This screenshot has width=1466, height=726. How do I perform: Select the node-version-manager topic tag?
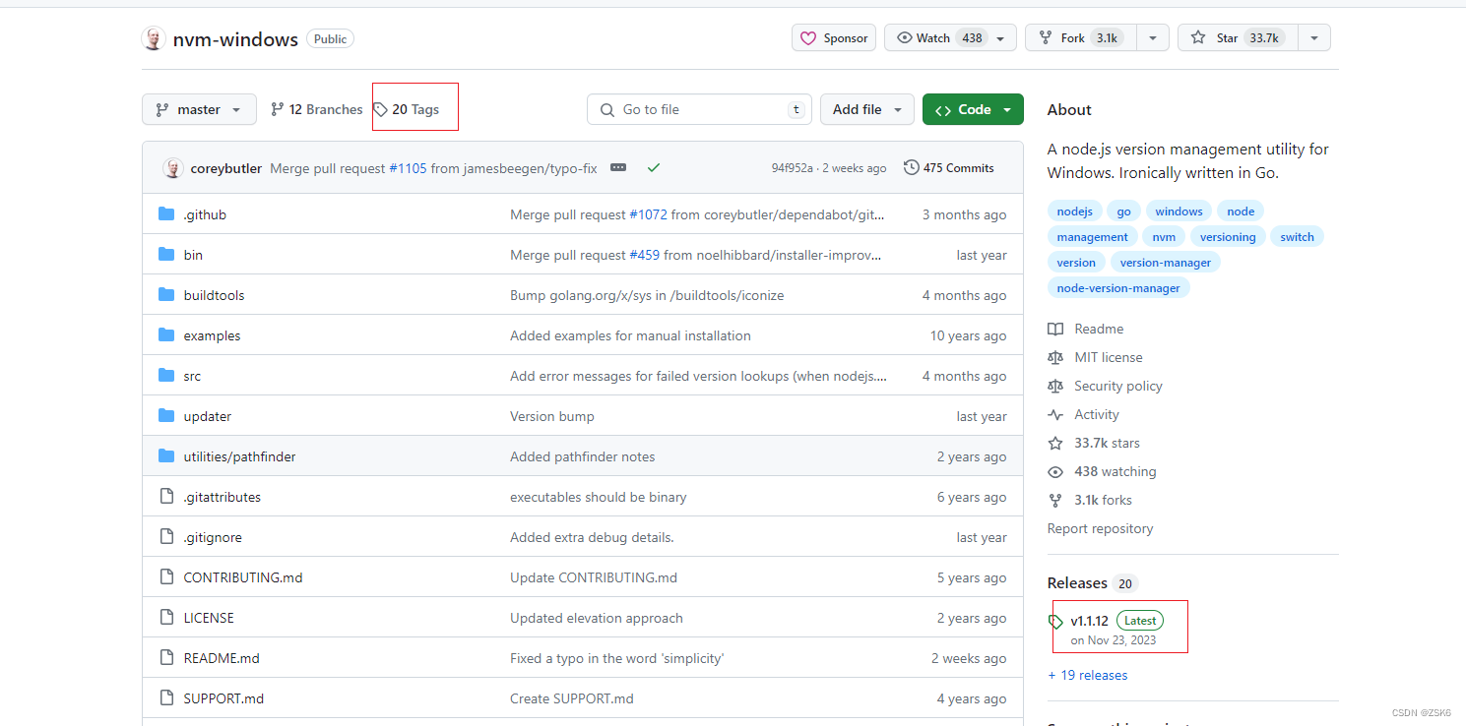click(1118, 288)
